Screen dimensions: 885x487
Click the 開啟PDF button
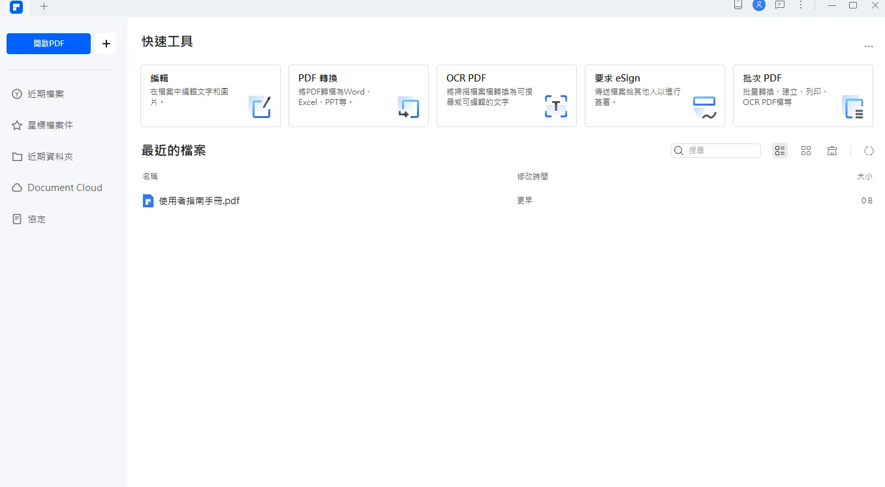(48, 43)
